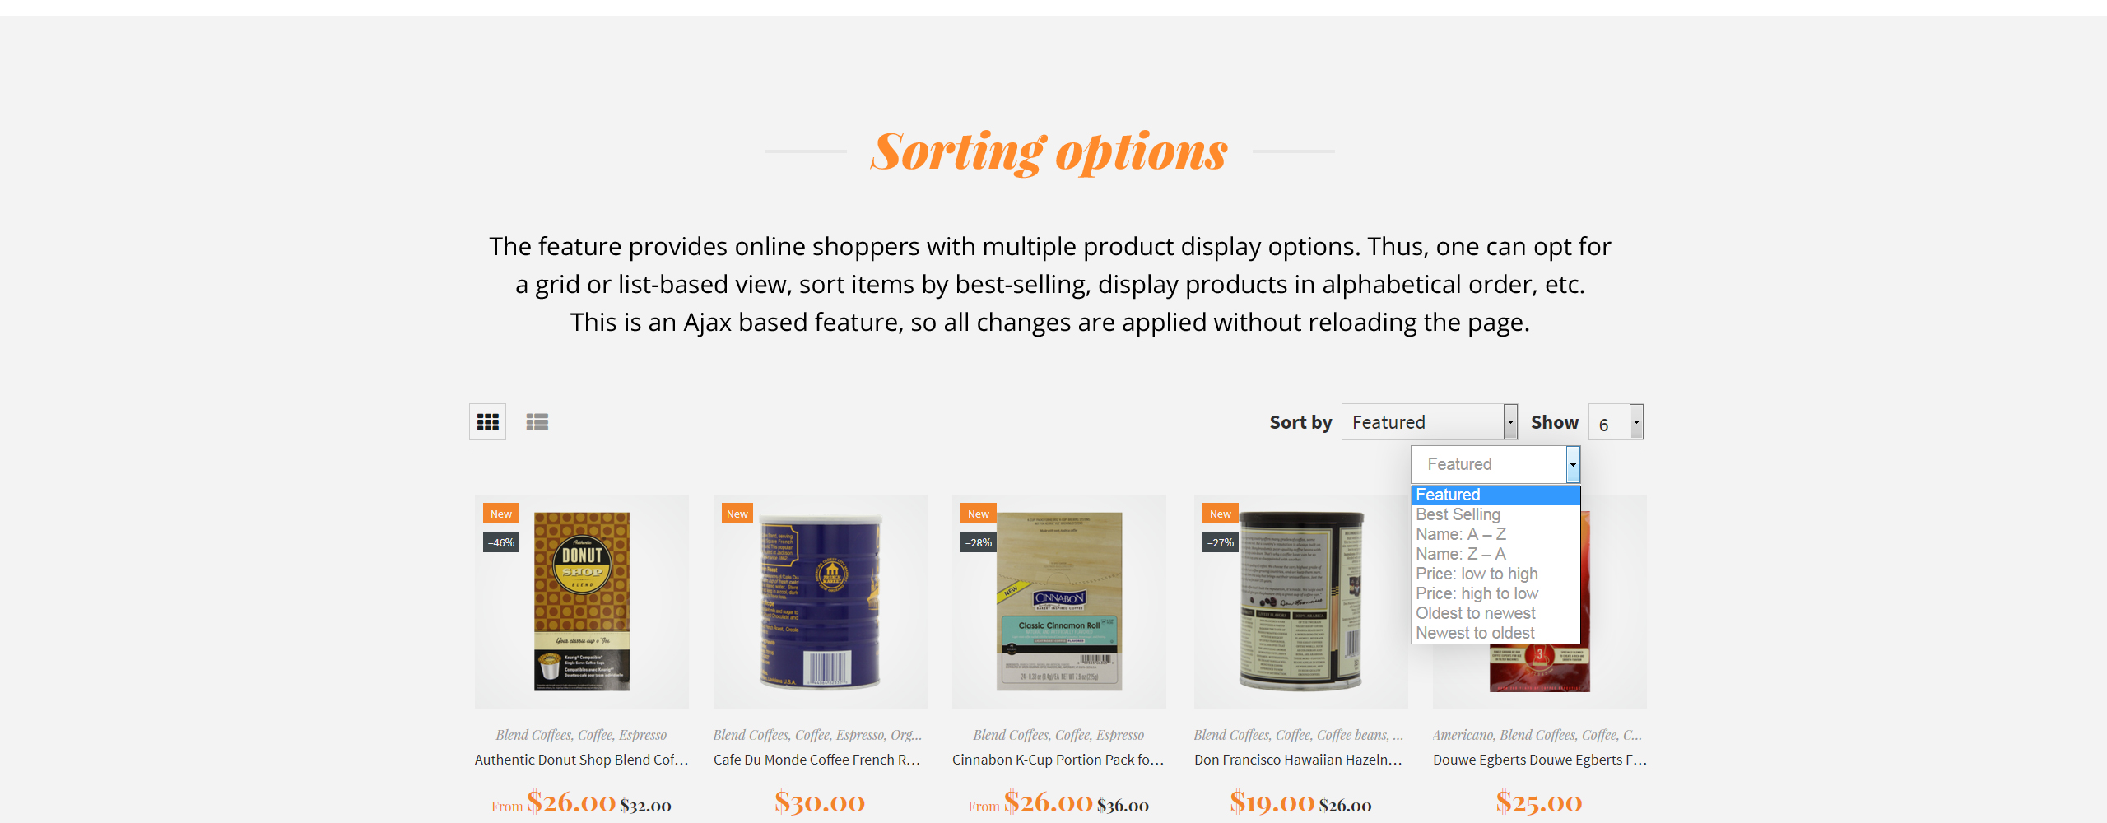
Task: Click New badge on Donut Shop product
Action: (501, 514)
